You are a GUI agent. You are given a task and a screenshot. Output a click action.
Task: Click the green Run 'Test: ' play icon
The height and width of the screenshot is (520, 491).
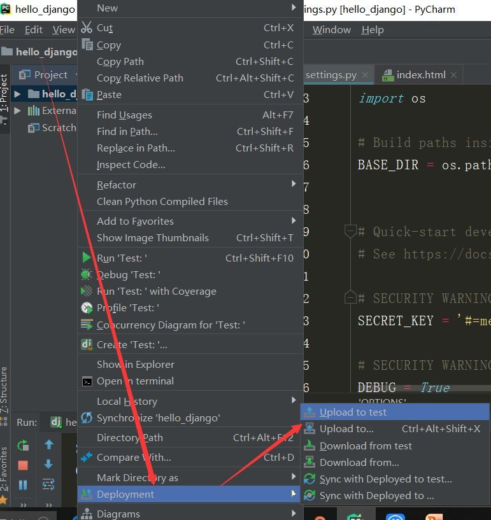click(86, 257)
